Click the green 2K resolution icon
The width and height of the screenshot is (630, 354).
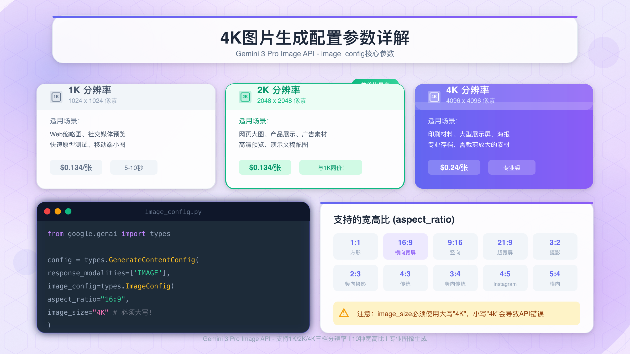coord(245,97)
